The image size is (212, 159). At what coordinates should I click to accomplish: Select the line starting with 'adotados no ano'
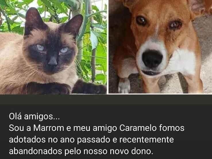point(91,140)
